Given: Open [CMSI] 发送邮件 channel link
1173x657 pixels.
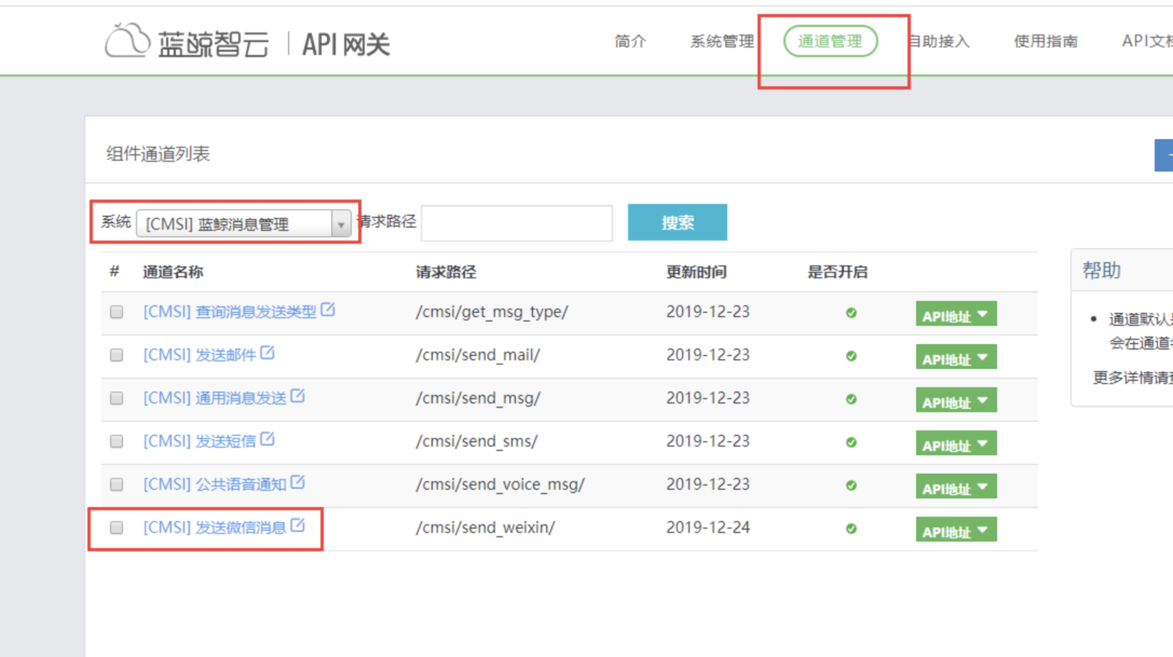Looking at the screenshot, I should (x=199, y=356).
